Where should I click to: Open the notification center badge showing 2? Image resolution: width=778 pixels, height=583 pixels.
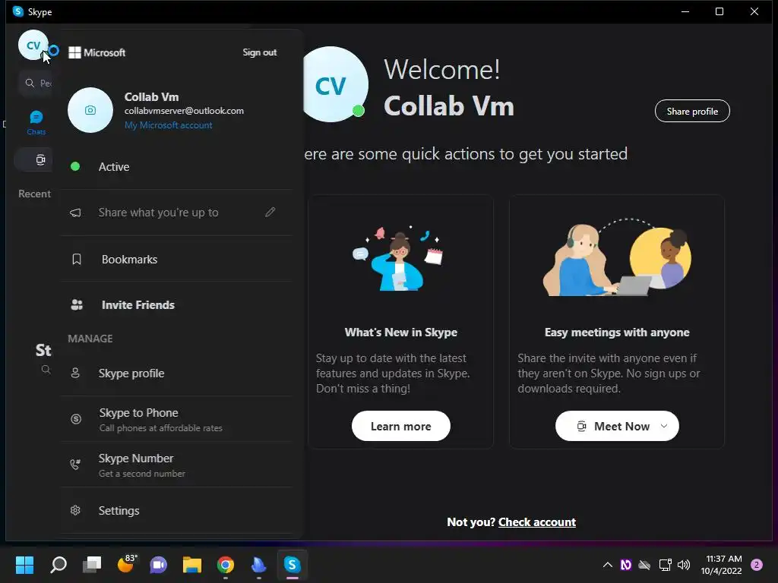tap(757, 565)
